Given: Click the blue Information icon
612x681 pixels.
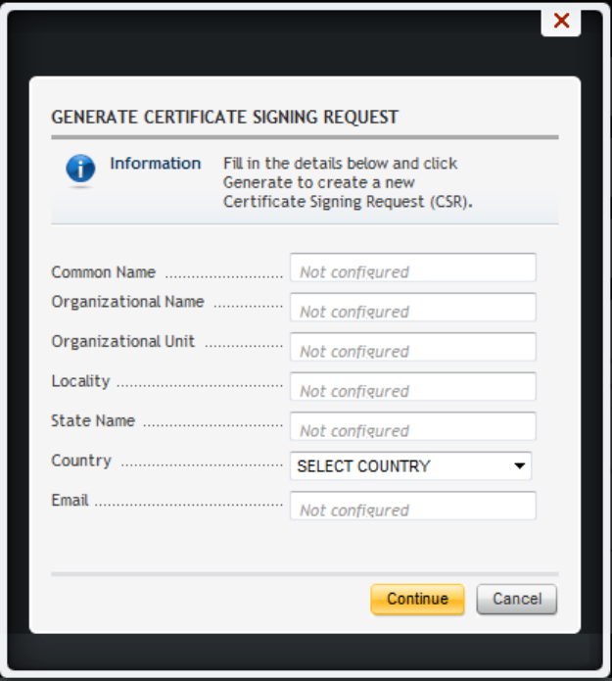Looking at the screenshot, I should click(x=80, y=169).
